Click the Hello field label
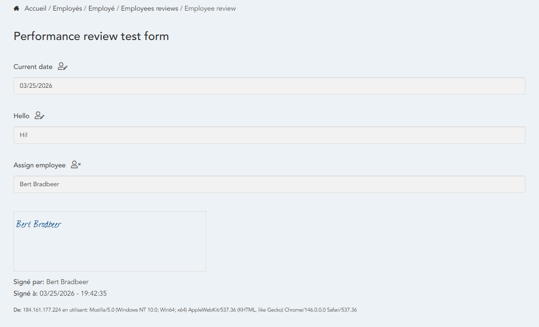Image resolution: width=539 pixels, height=327 pixels. tap(21, 116)
